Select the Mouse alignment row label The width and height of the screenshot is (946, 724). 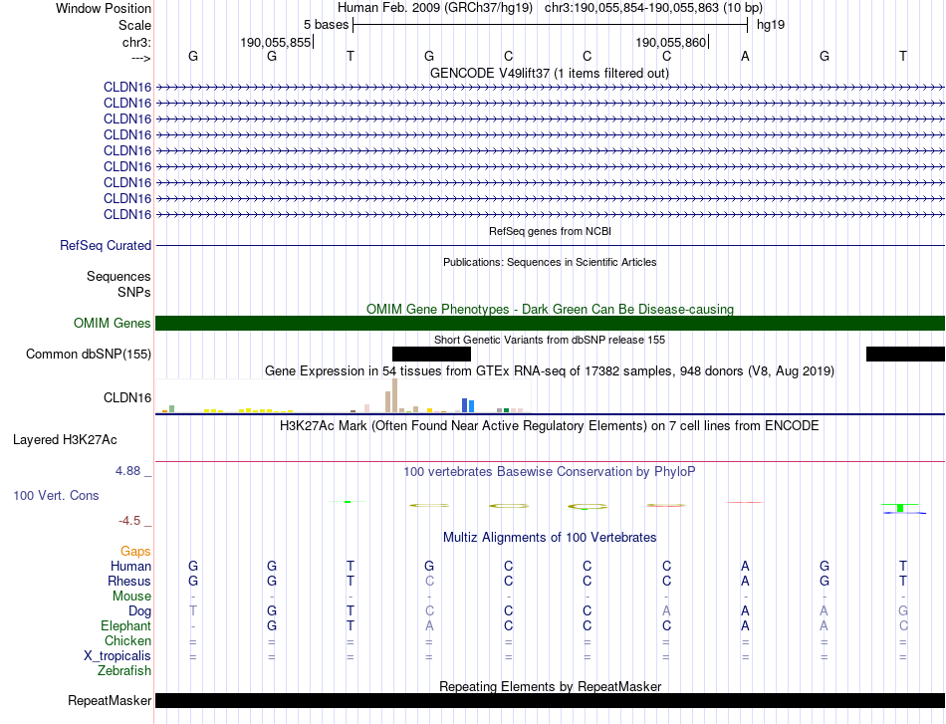click(131, 597)
